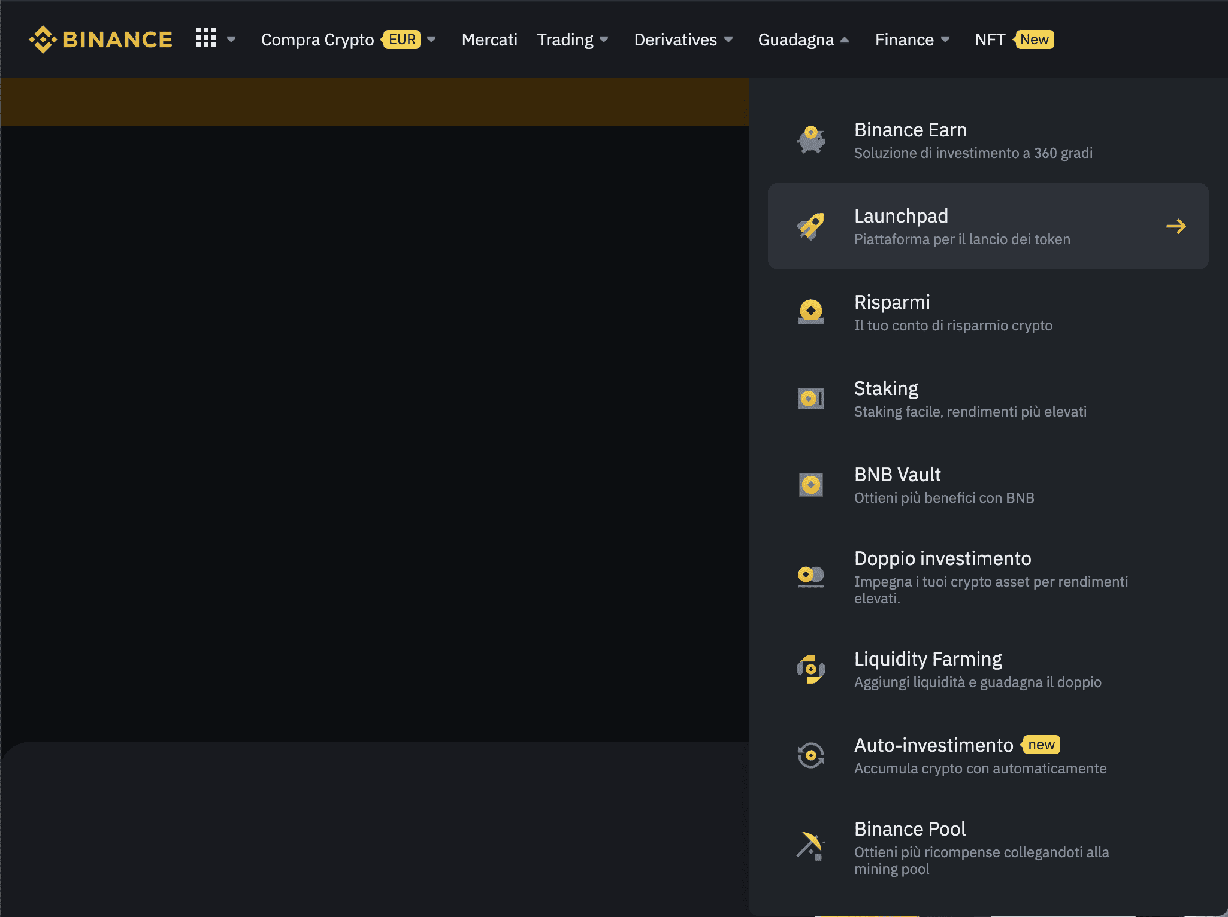Open Compra Crypto menu
Image resolution: width=1228 pixels, height=917 pixels.
click(317, 40)
